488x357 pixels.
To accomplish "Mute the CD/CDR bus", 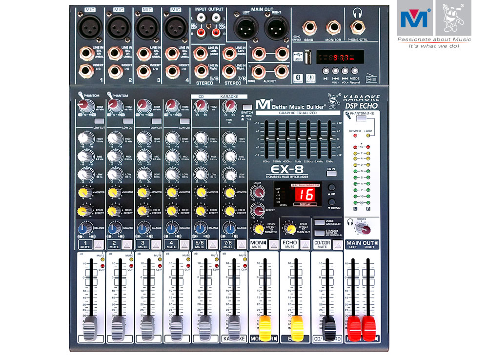I will 337,244.
